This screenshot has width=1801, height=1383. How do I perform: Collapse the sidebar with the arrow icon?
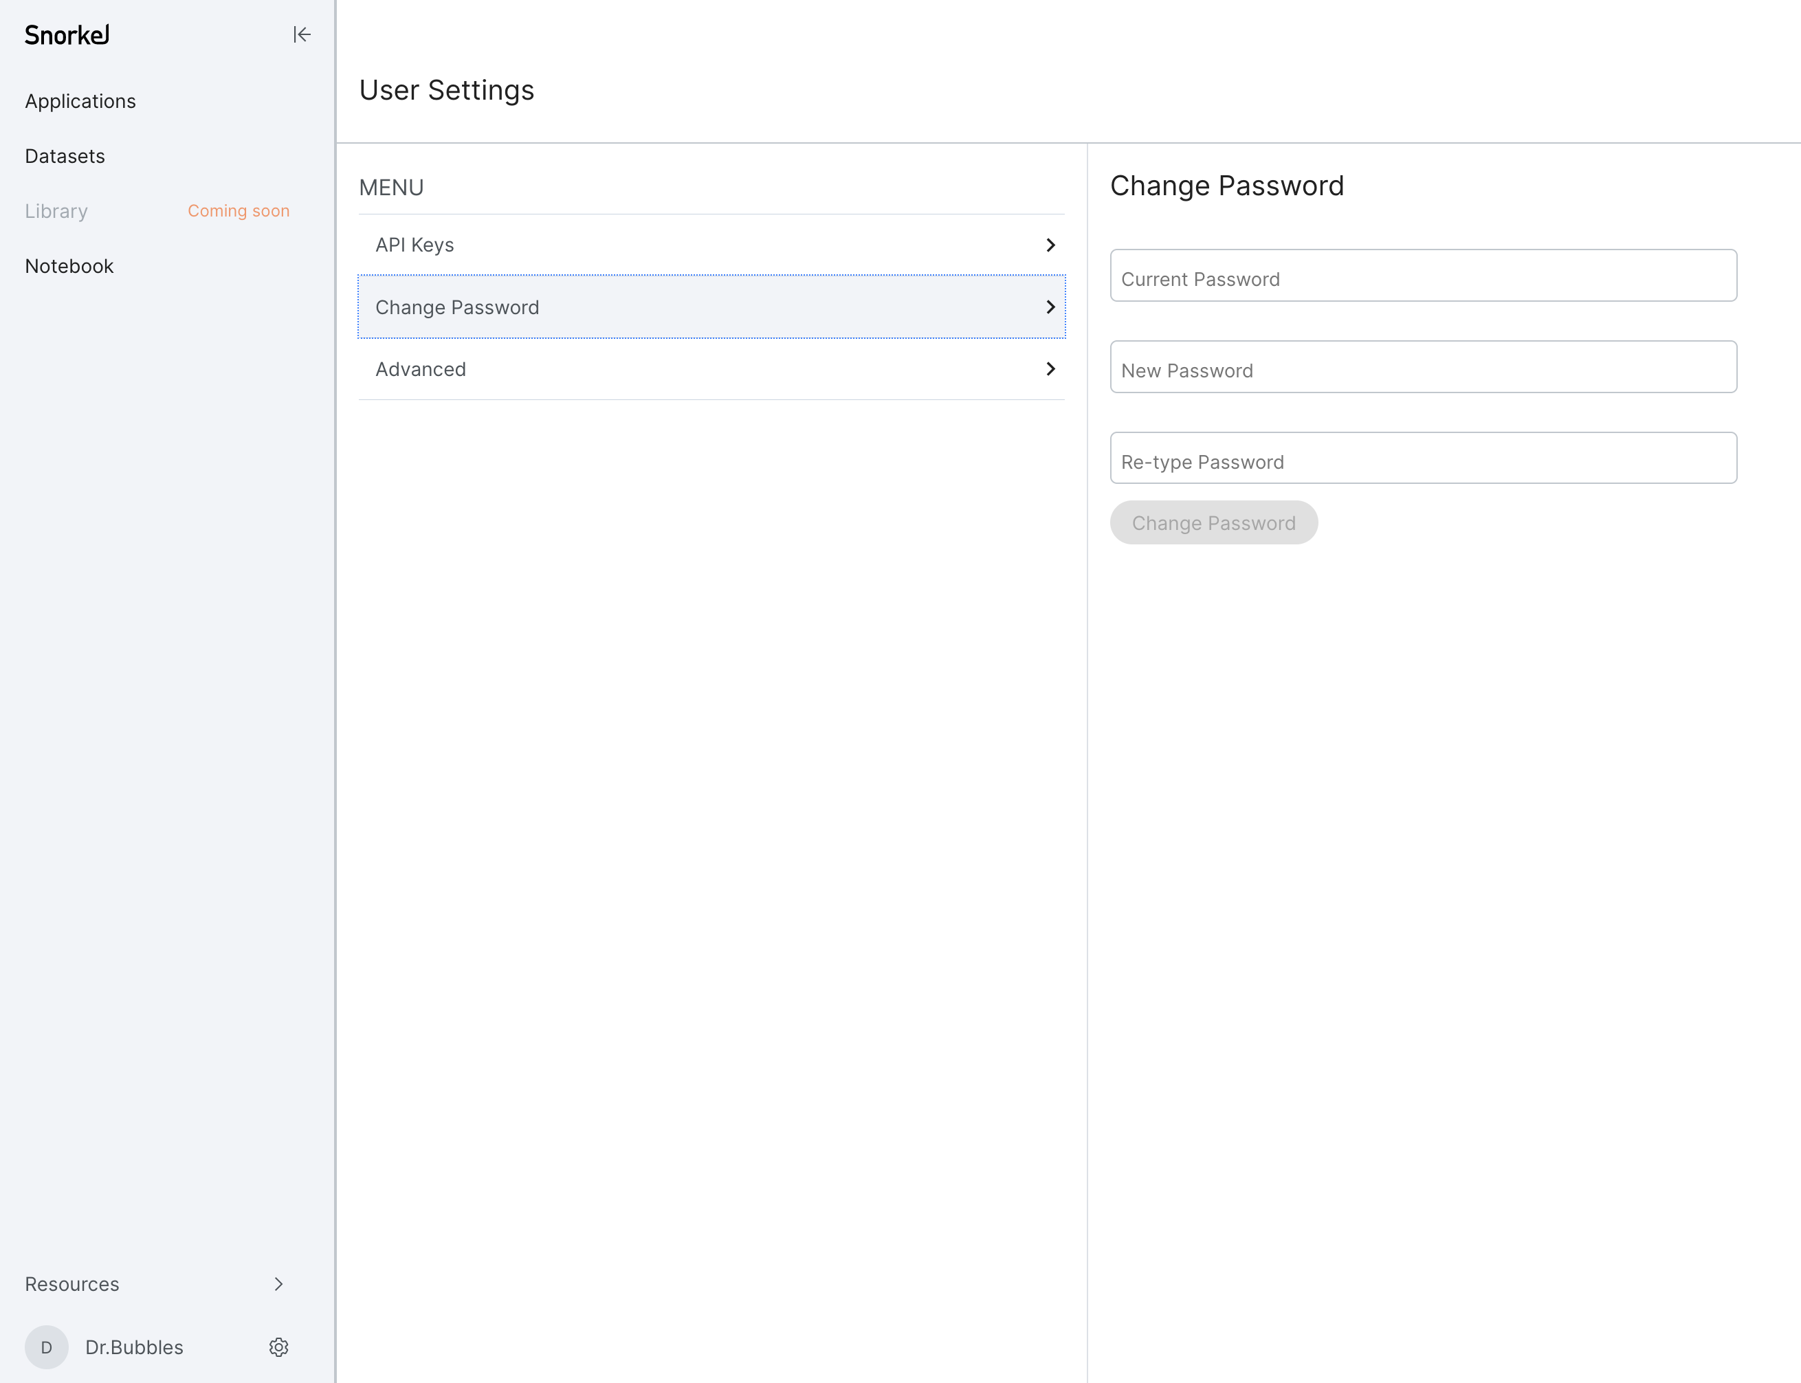(x=301, y=34)
